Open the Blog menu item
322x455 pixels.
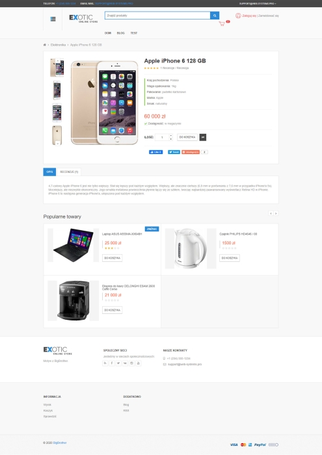121,33
